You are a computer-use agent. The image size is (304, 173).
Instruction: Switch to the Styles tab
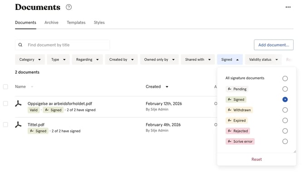(x=99, y=23)
